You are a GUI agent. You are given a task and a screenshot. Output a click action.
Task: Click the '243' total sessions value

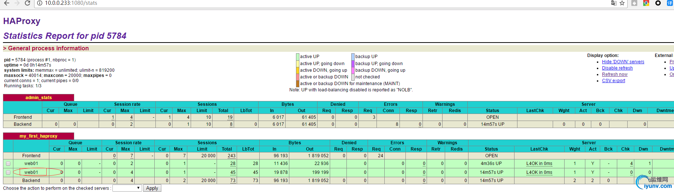coord(231,156)
